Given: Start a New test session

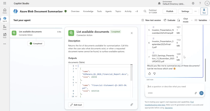Looking at the screenshot, I should (x=151, y=20).
